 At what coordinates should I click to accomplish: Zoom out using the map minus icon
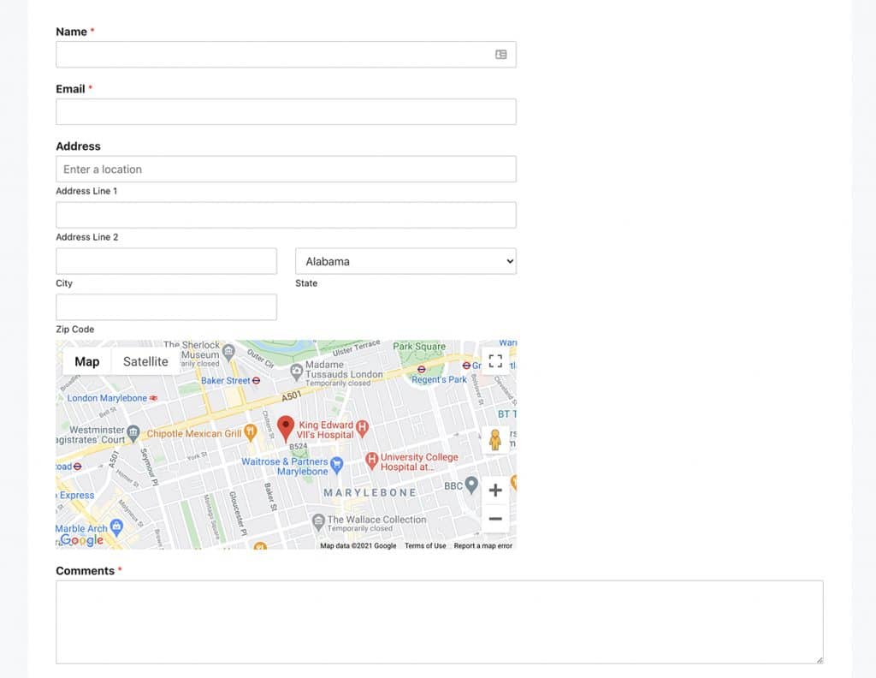tap(494, 518)
